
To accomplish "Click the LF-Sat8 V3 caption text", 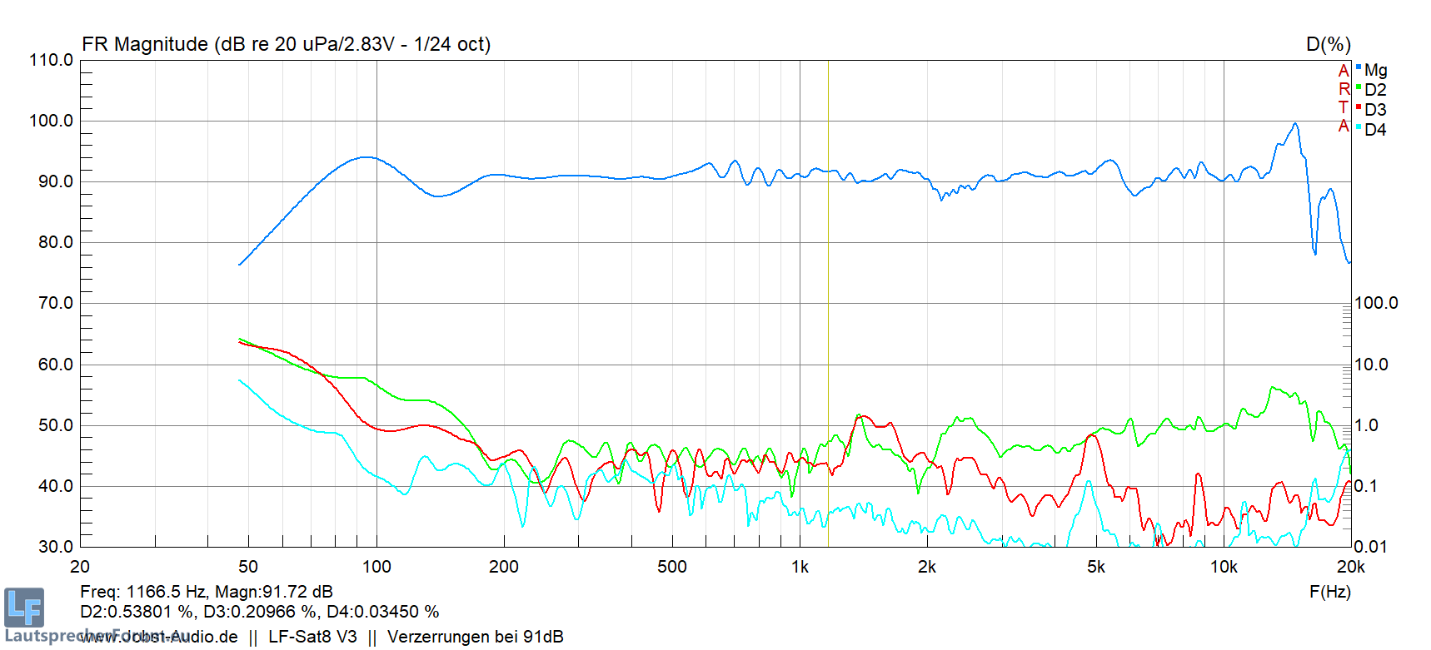I will (312, 637).
